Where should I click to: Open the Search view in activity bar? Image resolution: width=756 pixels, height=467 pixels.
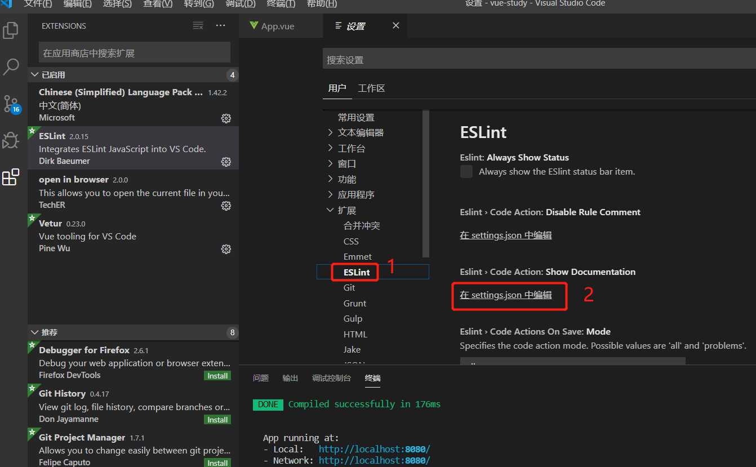[11, 67]
